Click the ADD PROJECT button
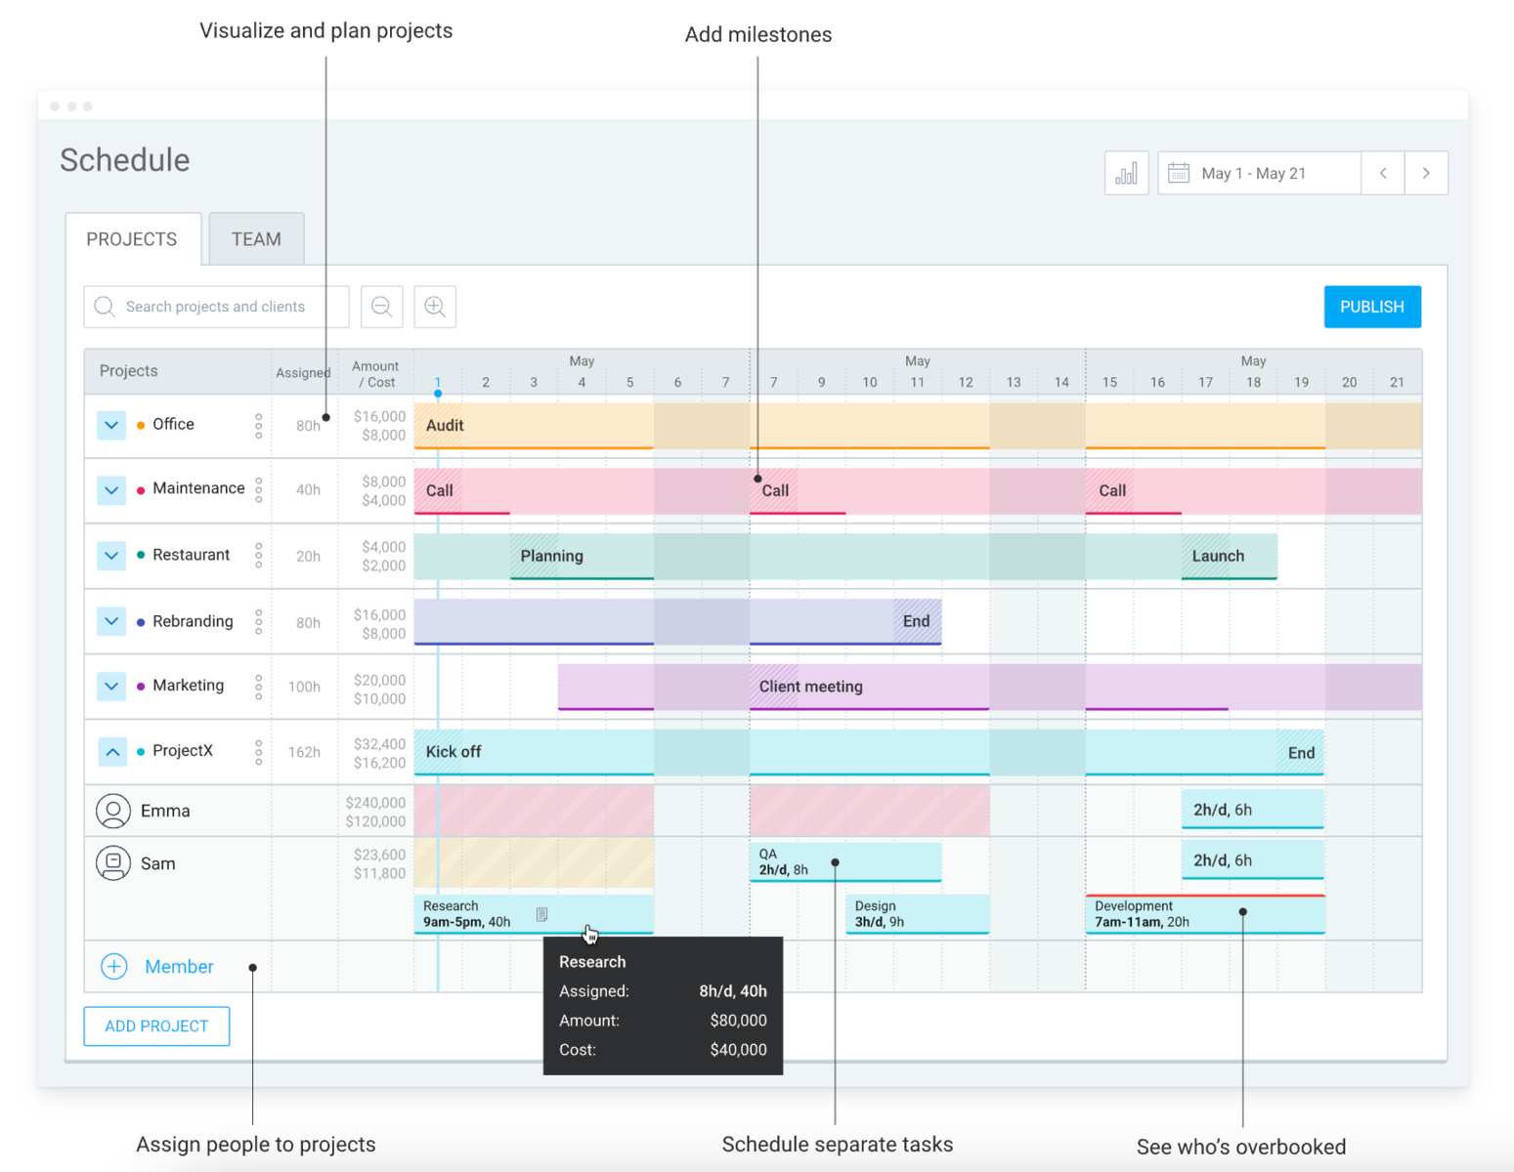 point(156,1026)
